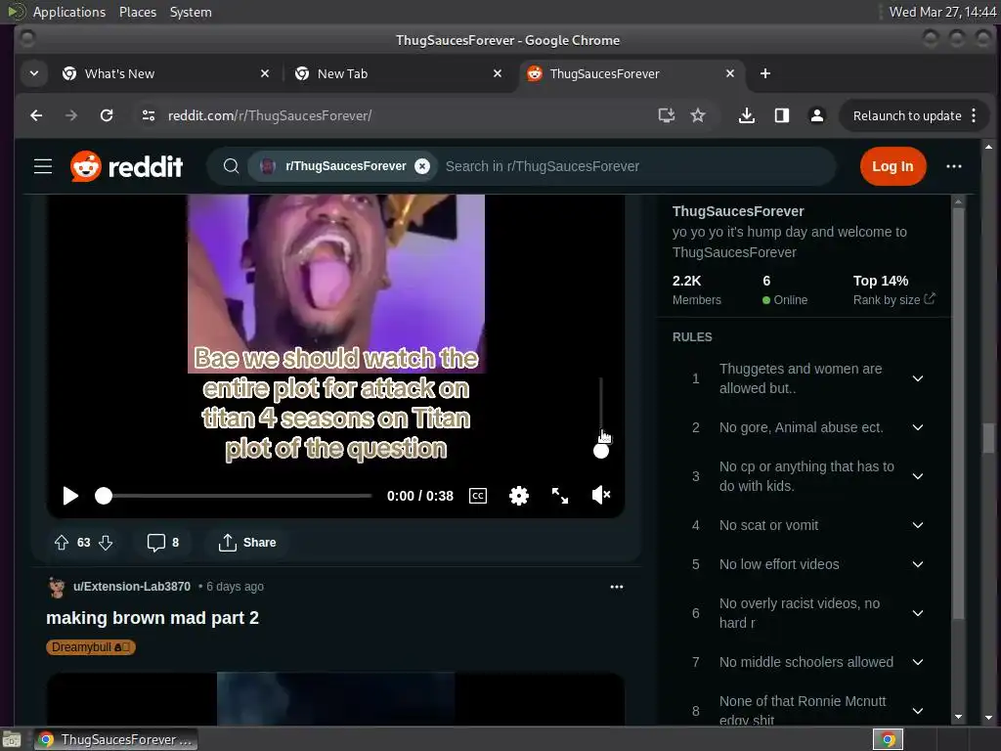Click the second post's video thumbnail

tap(335, 698)
